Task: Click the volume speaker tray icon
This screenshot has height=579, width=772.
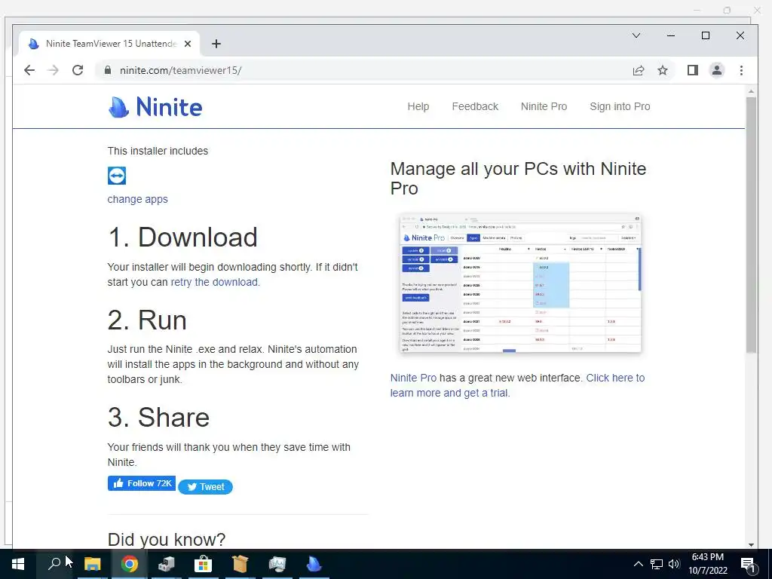Action: tap(674, 564)
